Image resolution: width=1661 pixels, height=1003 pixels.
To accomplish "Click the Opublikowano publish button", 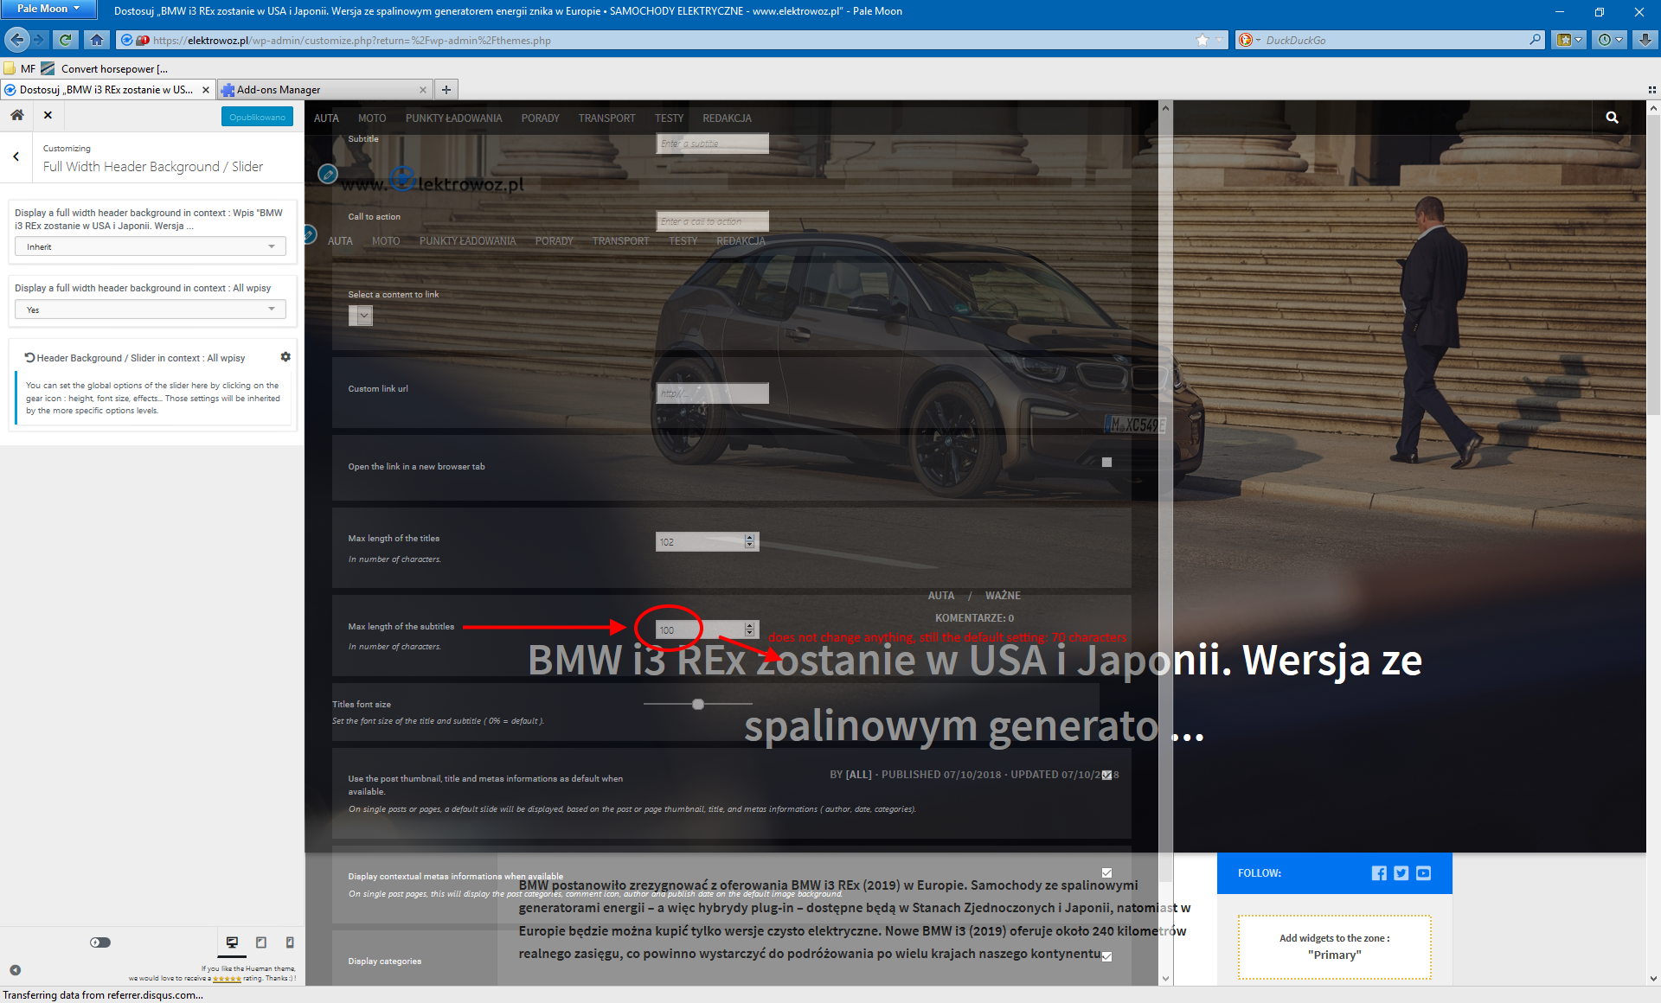I will pos(257,117).
